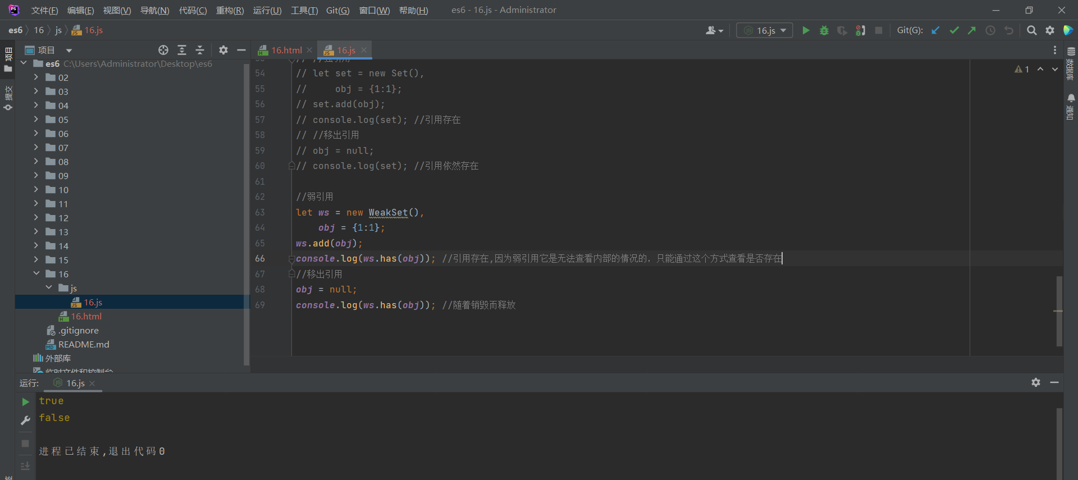Click the warning count indicator

1022,69
